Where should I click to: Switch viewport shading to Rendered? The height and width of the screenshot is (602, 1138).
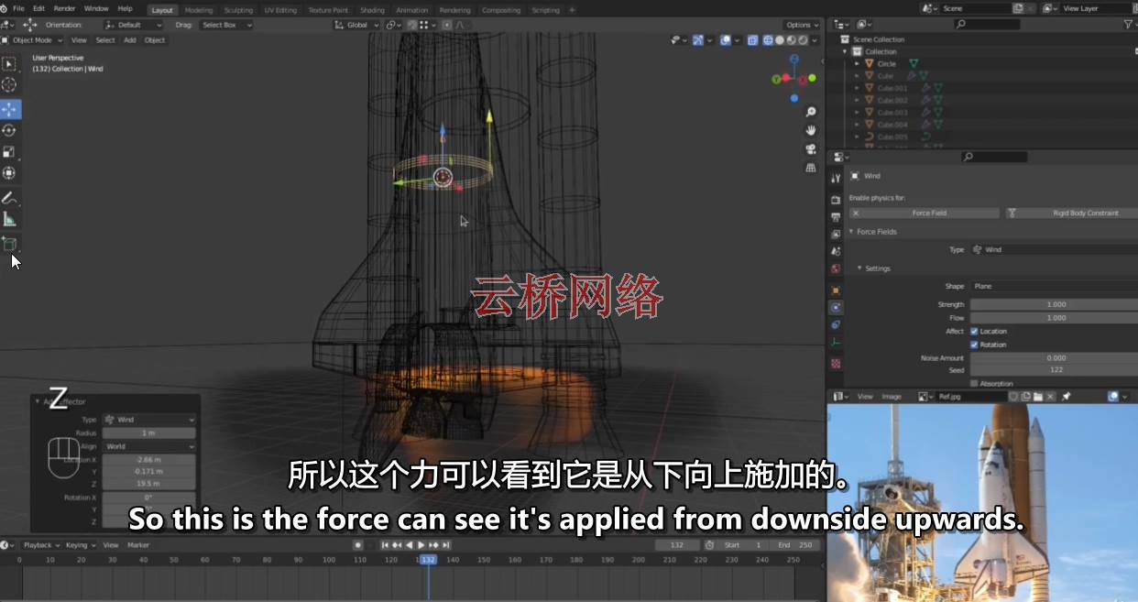point(802,40)
